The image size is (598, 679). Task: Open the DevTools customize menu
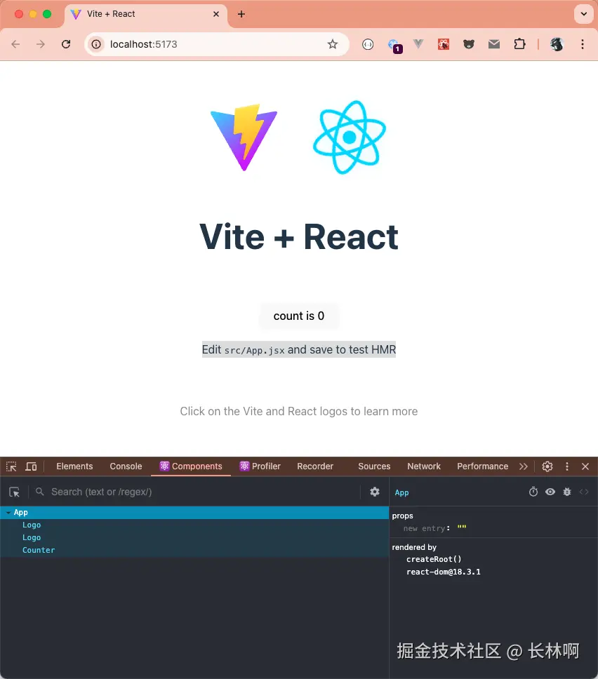(567, 466)
